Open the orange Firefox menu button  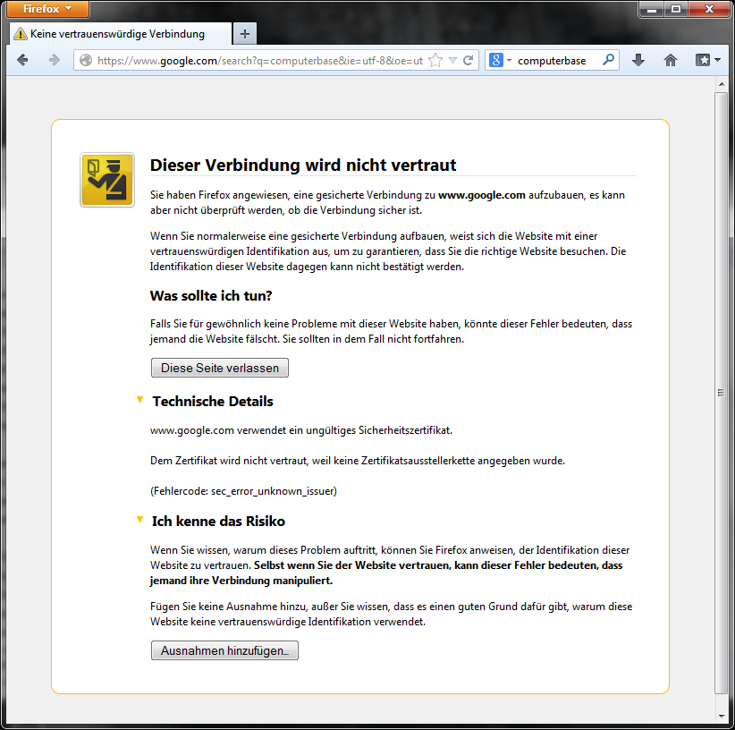pyautogui.click(x=47, y=9)
